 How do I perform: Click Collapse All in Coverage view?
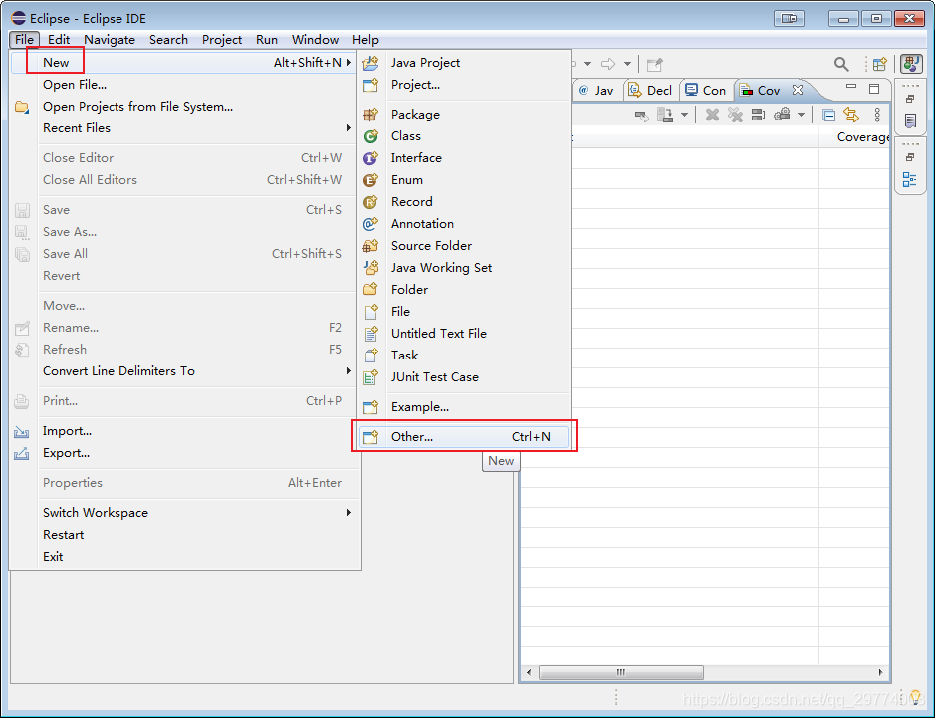click(828, 115)
